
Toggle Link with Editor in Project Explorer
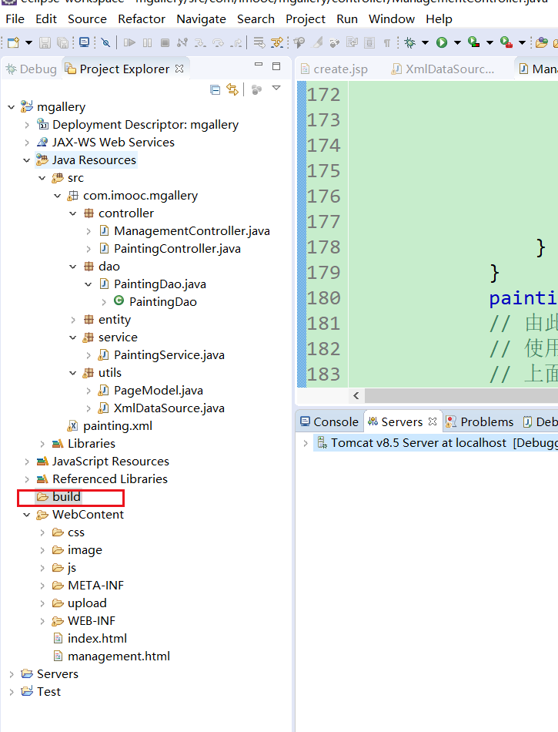tap(232, 89)
